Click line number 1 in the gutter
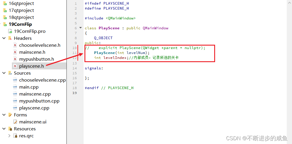Screen dimensions: 292x144 pos(75,3)
